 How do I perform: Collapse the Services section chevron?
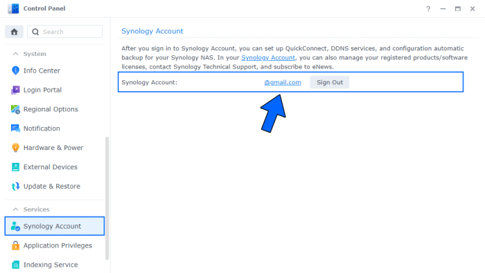tap(15, 209)
